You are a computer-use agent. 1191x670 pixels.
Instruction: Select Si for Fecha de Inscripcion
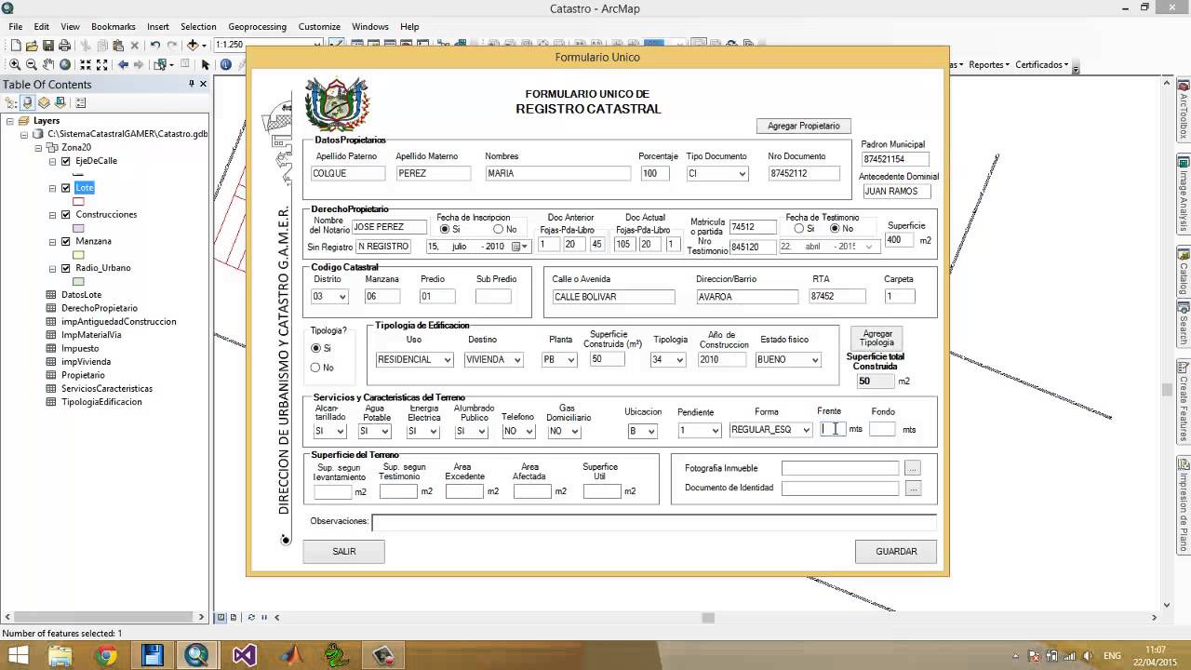click(444, 229)
